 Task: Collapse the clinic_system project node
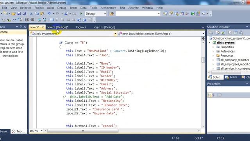coord(210,43)
